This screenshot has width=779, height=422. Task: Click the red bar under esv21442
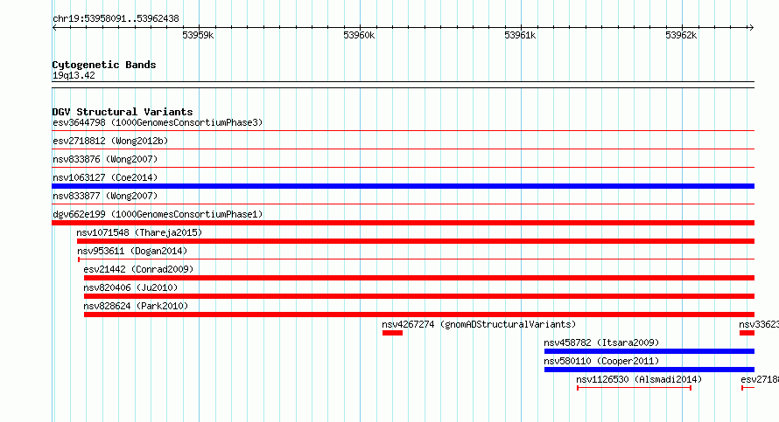tap(419, 278)
